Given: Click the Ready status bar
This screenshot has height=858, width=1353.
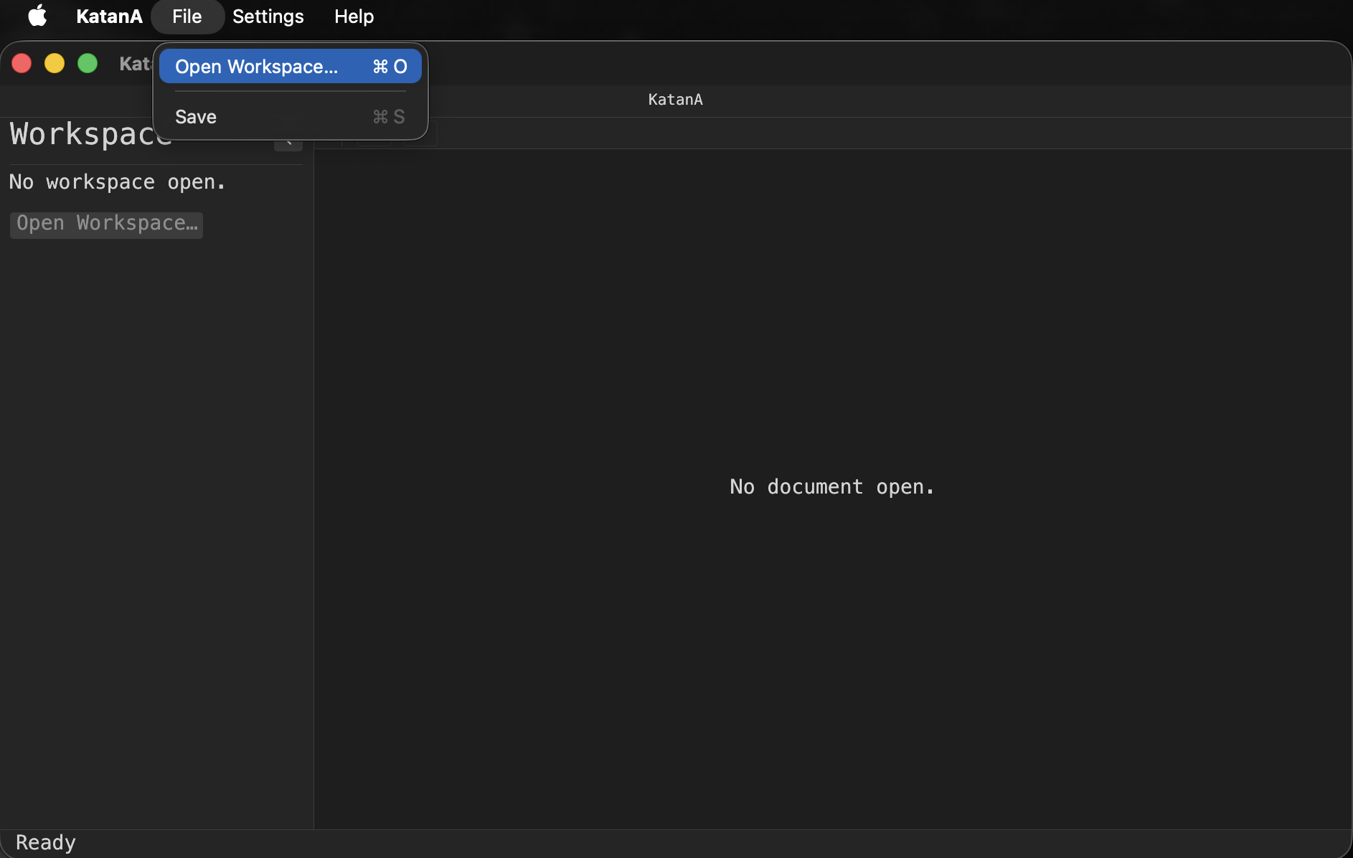Looking at the screenshot, I should coord(45,842).
